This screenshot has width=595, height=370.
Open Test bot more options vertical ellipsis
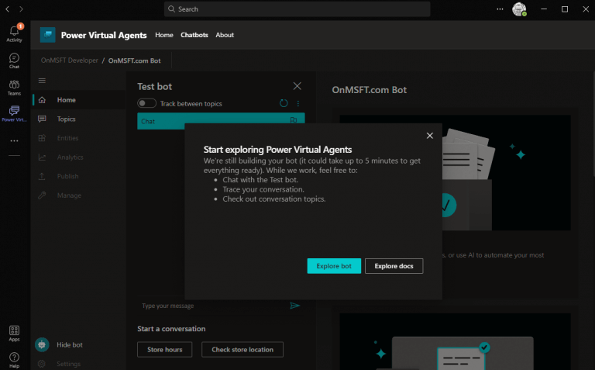298,103
